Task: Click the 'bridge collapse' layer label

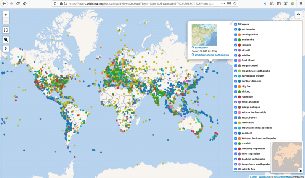Action: click(251, 107)
